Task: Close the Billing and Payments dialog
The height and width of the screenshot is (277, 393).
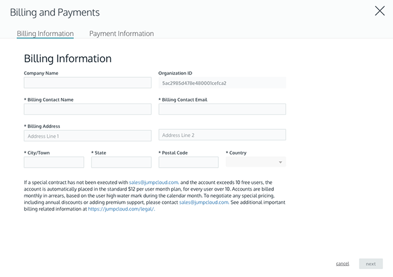Action: pyautogui.click(x=380, y=11)
